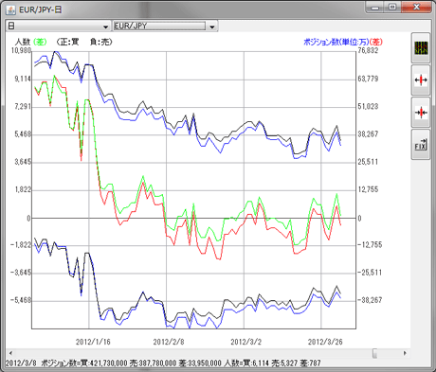436x372 pixels.
Task: Click status bar text 差:33,950,000
Action: click(200, 363)
